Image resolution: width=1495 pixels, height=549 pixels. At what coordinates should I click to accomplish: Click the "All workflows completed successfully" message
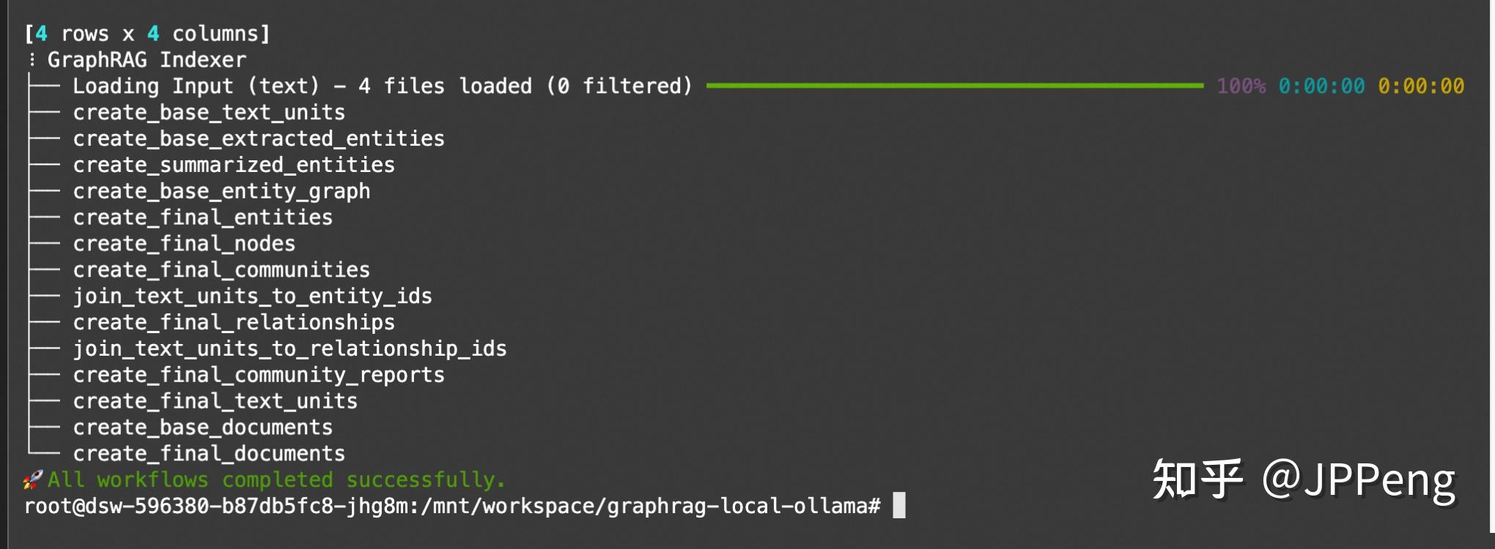[276, 480]
